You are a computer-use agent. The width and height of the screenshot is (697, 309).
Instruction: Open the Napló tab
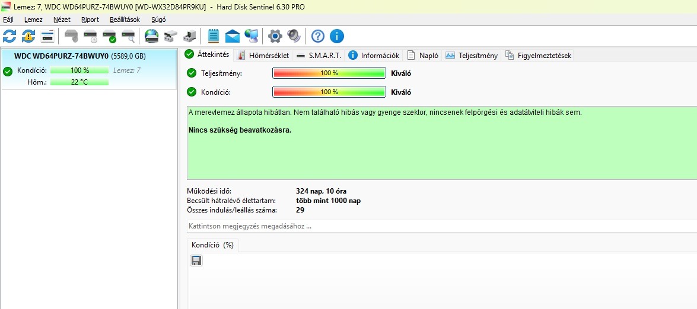pyautogui.click(x=423, y=56)
